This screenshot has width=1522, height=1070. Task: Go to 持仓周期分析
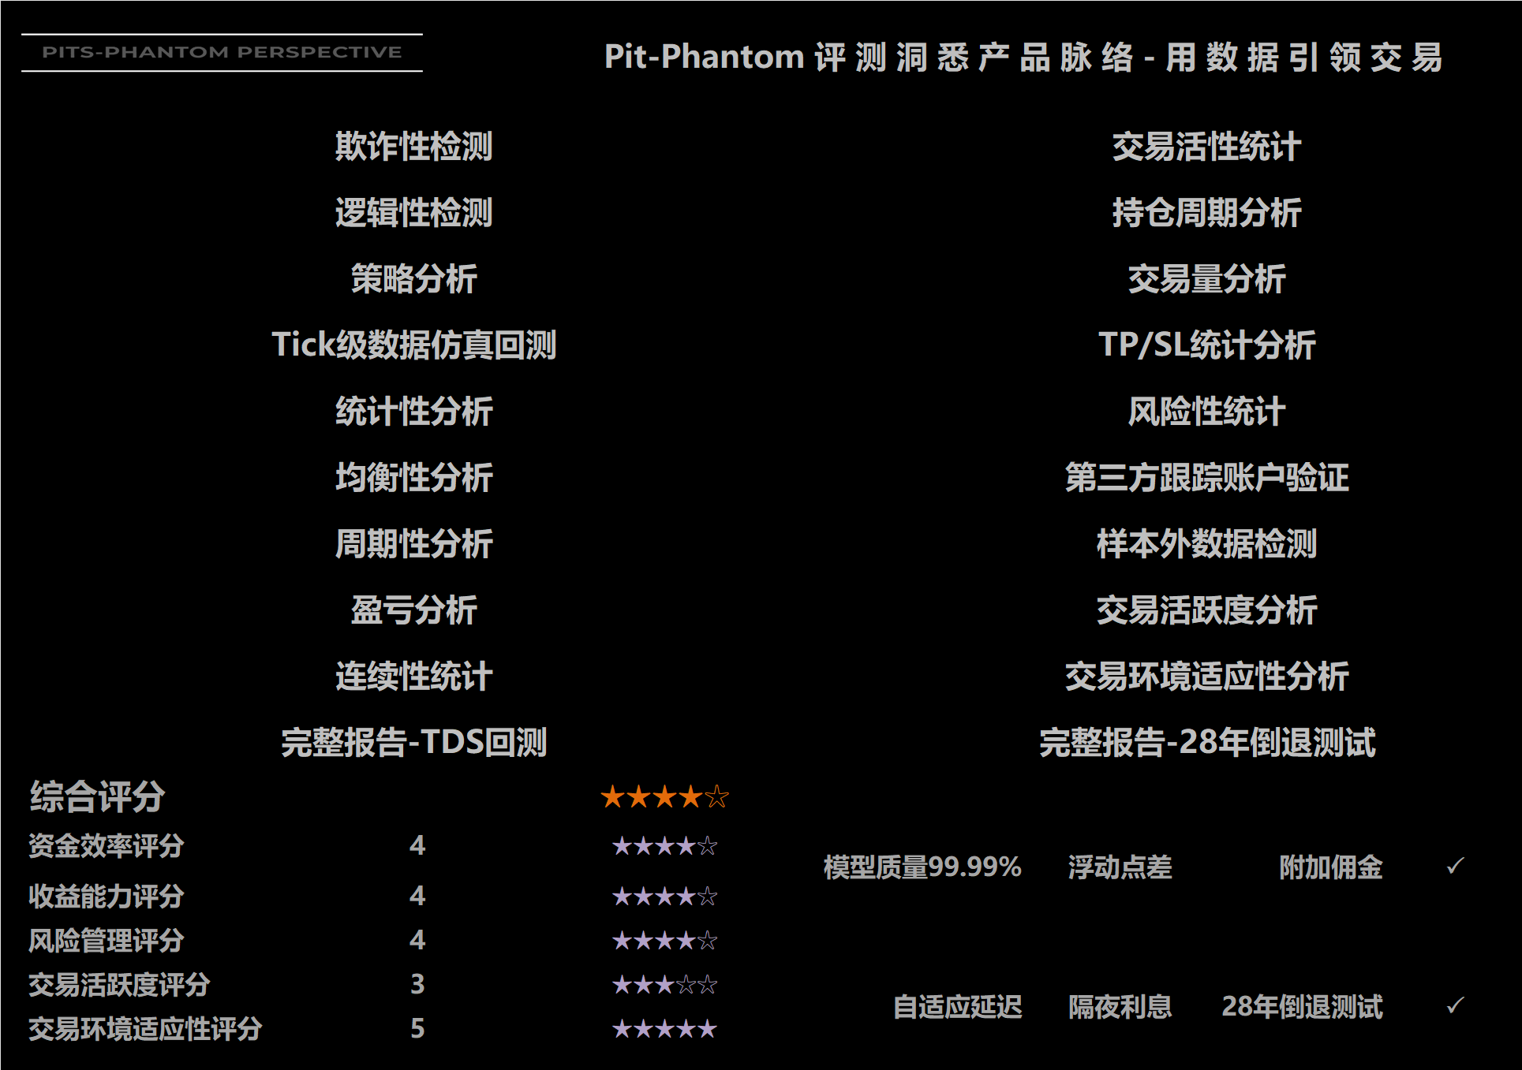[x=1206, y=213]
